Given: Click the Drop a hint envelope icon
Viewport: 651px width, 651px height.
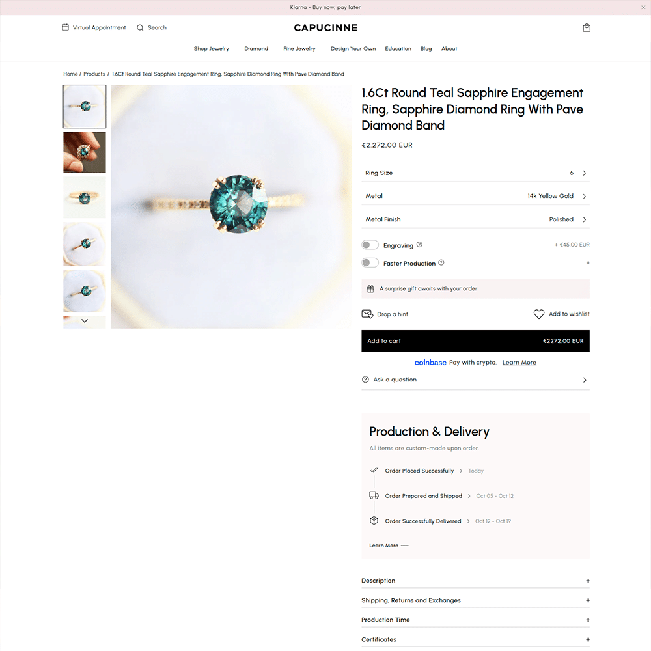Looking at the screenshot, I should [x=367, y=314].
